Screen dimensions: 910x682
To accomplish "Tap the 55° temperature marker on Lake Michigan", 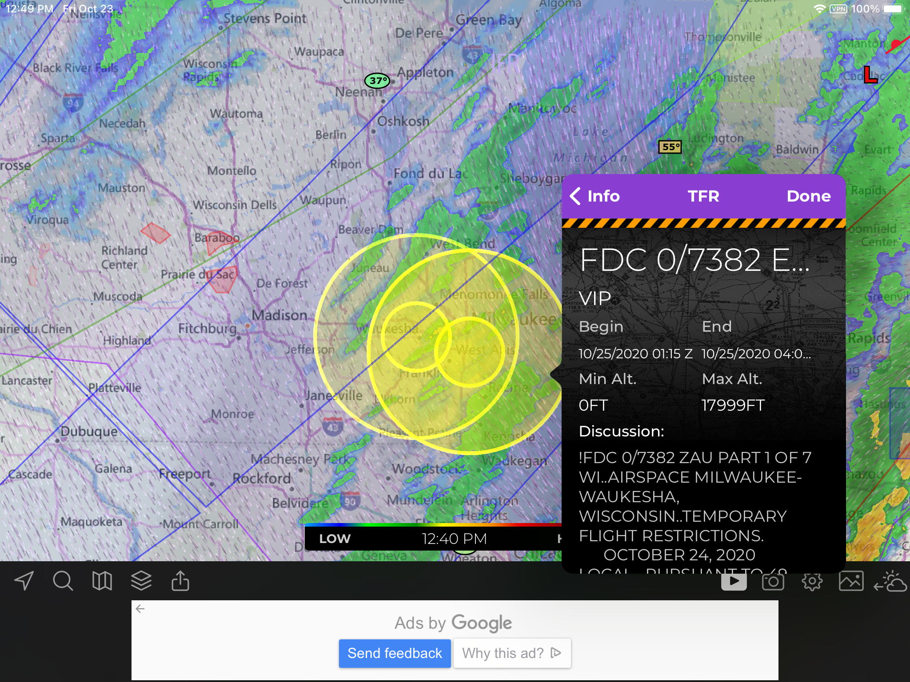I will [x=670, y=147].
